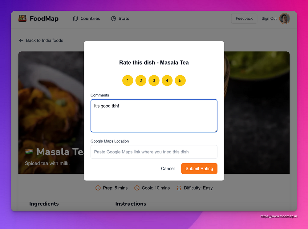Open the Stats nav item
Screen dimensions: 308x229
[x=120, y=19]
